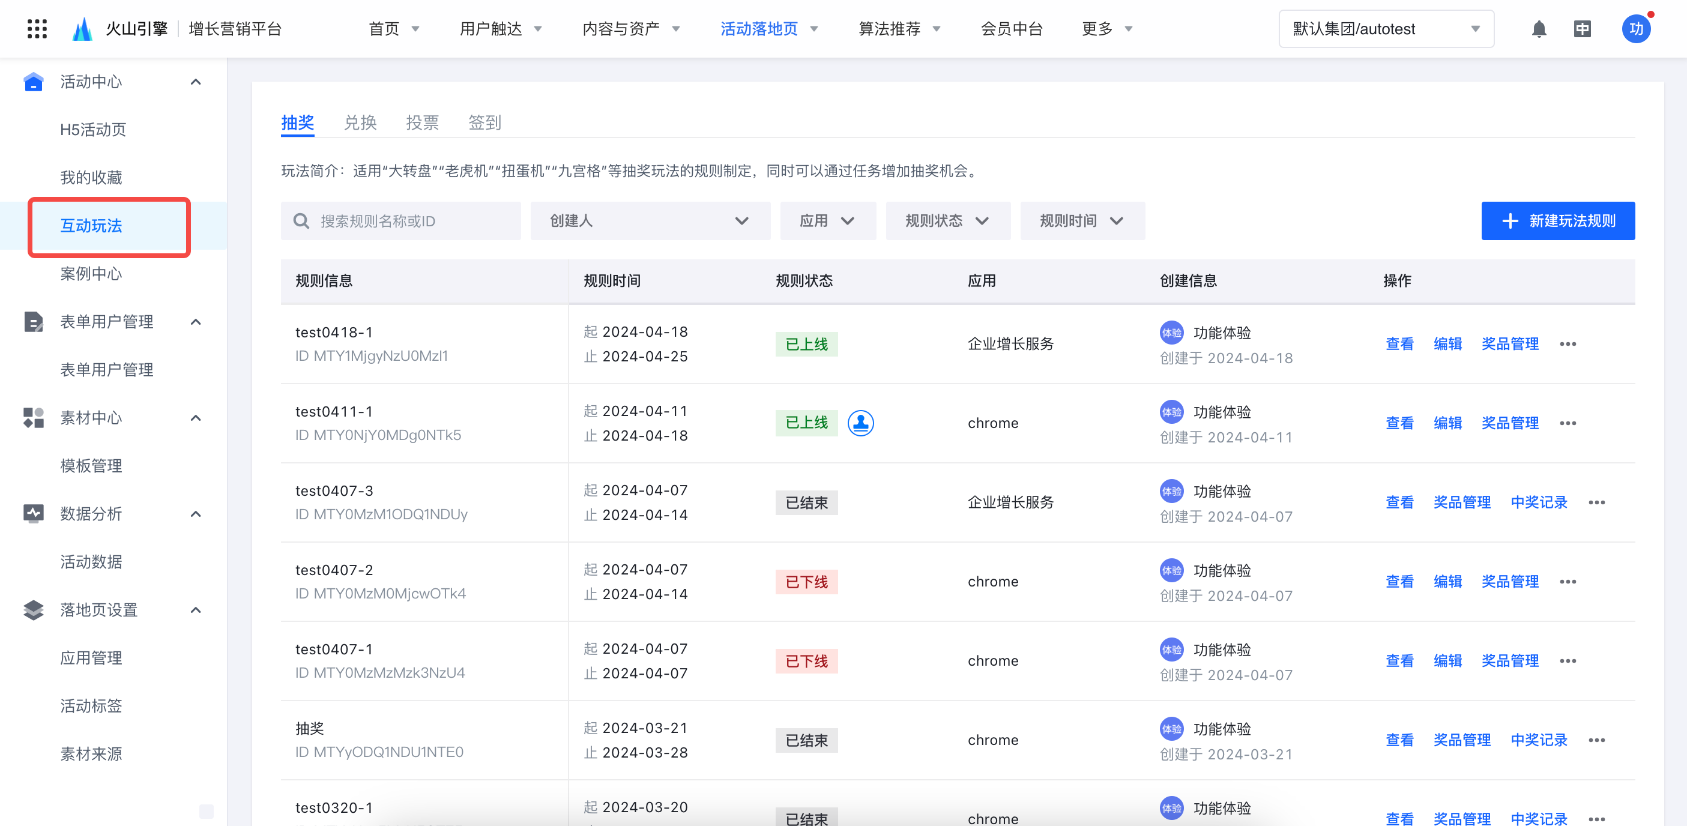Open more actions for test0407-3
Viewport: 1687px width, 826px height.
[x=1596, y=502]
